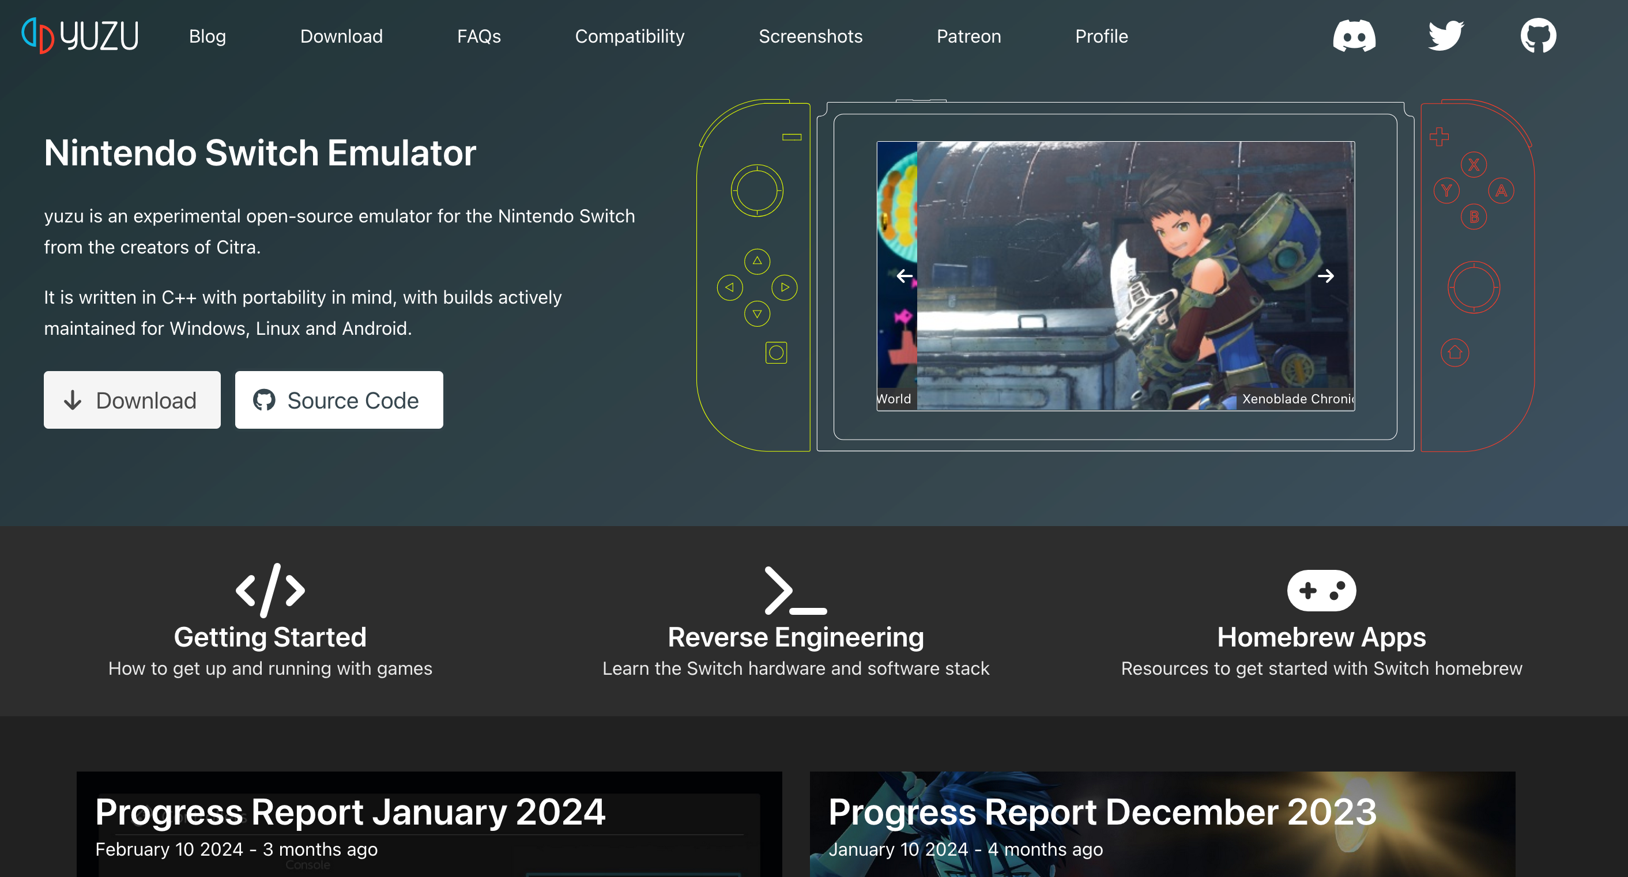Open the Discord icon link
The width and height of the screenshot is (1628, 877).
click(x=1354, y=35)
